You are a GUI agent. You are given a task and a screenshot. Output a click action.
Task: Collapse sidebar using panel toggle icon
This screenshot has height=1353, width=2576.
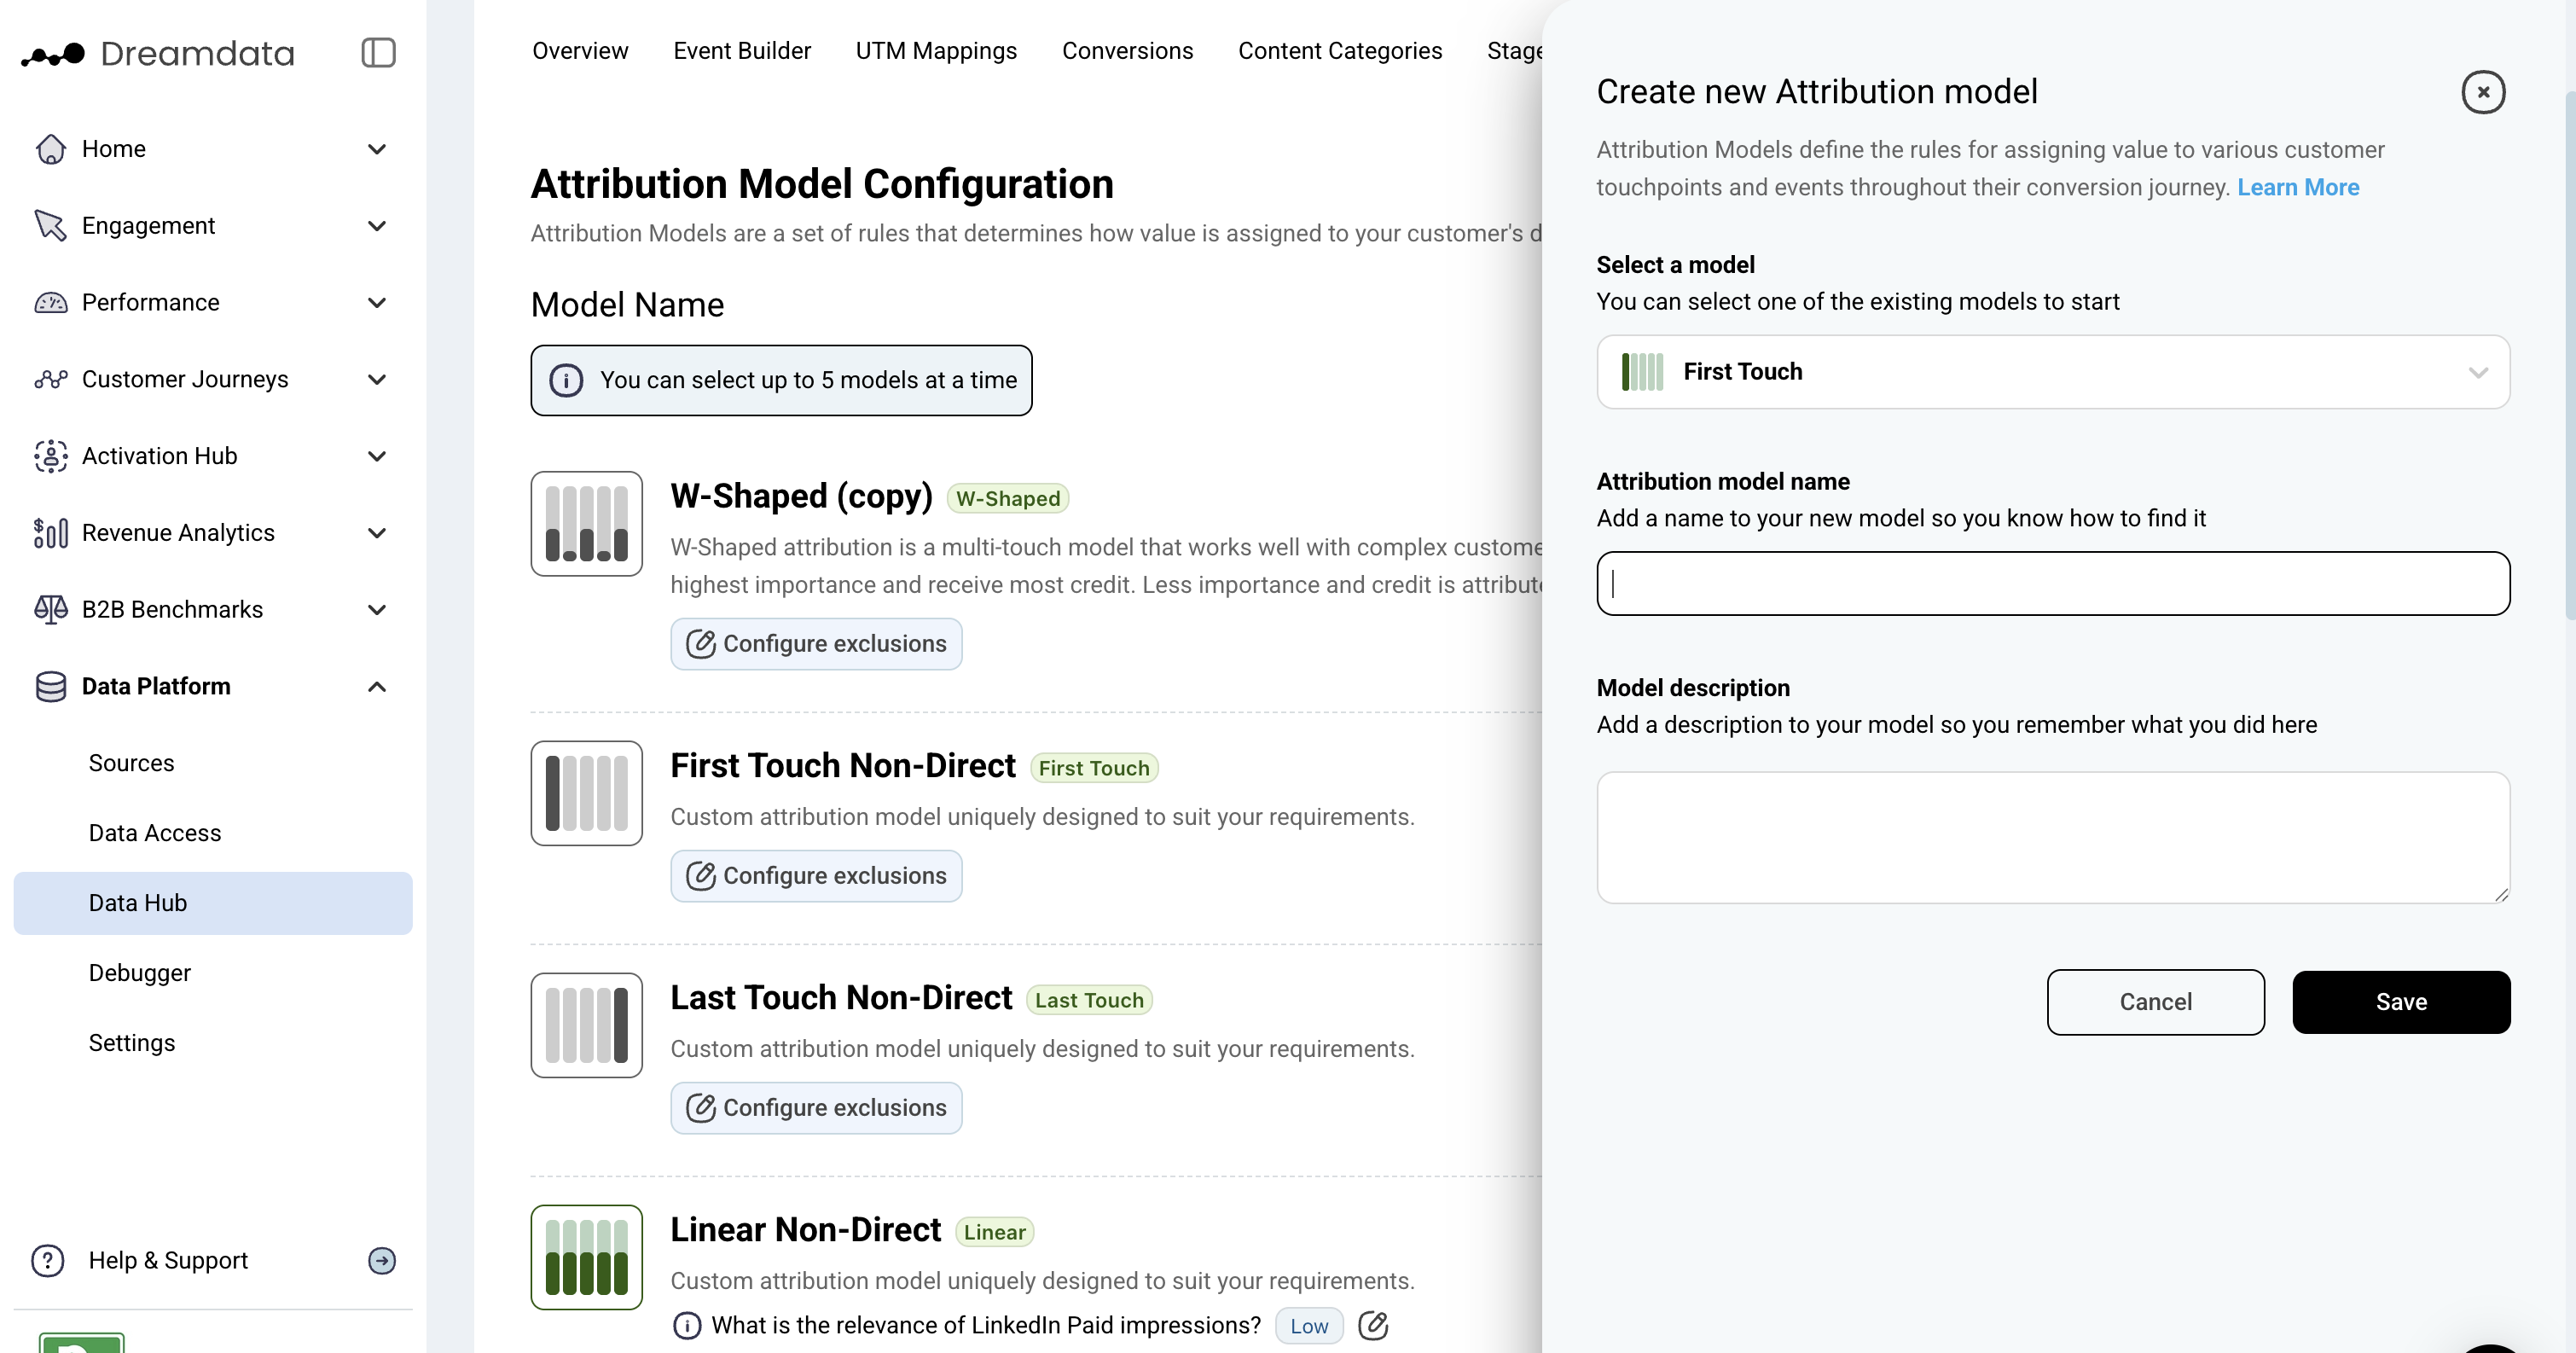(x=378, y=53)
